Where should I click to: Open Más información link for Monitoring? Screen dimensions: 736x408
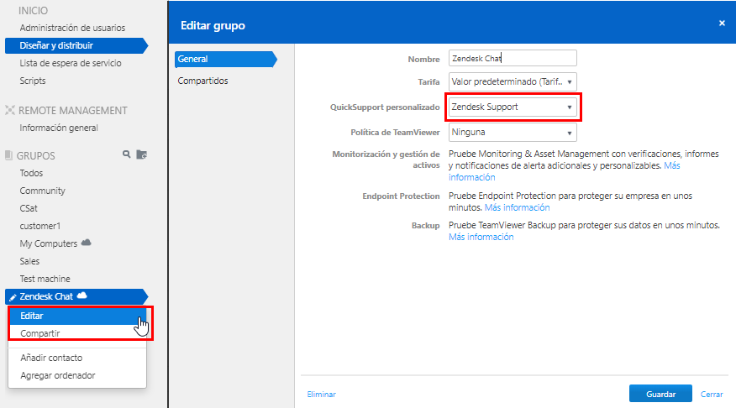565,171
